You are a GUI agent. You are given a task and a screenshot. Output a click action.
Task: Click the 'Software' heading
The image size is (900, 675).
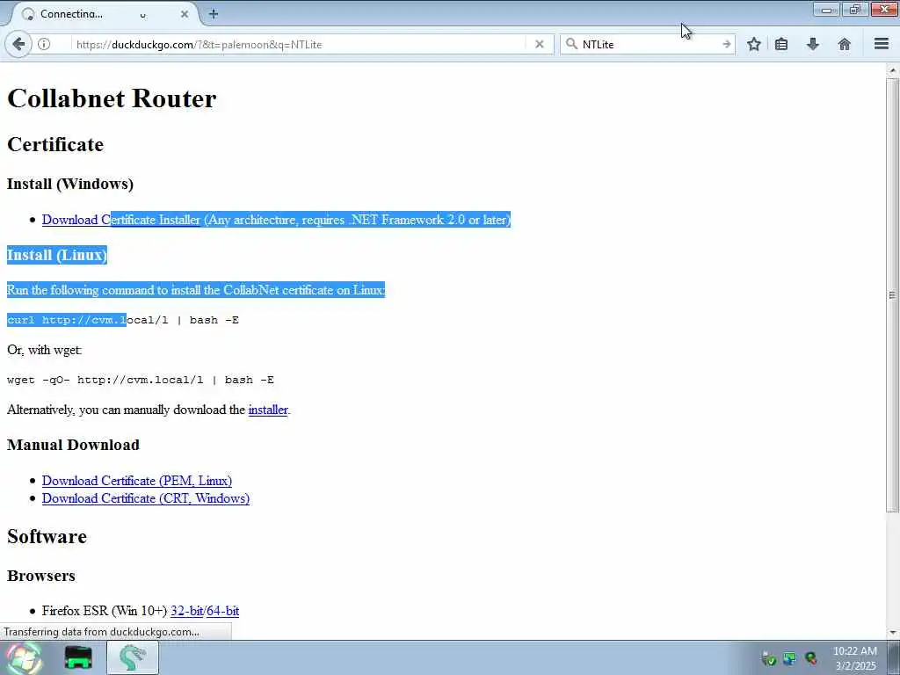click(47, 537)
